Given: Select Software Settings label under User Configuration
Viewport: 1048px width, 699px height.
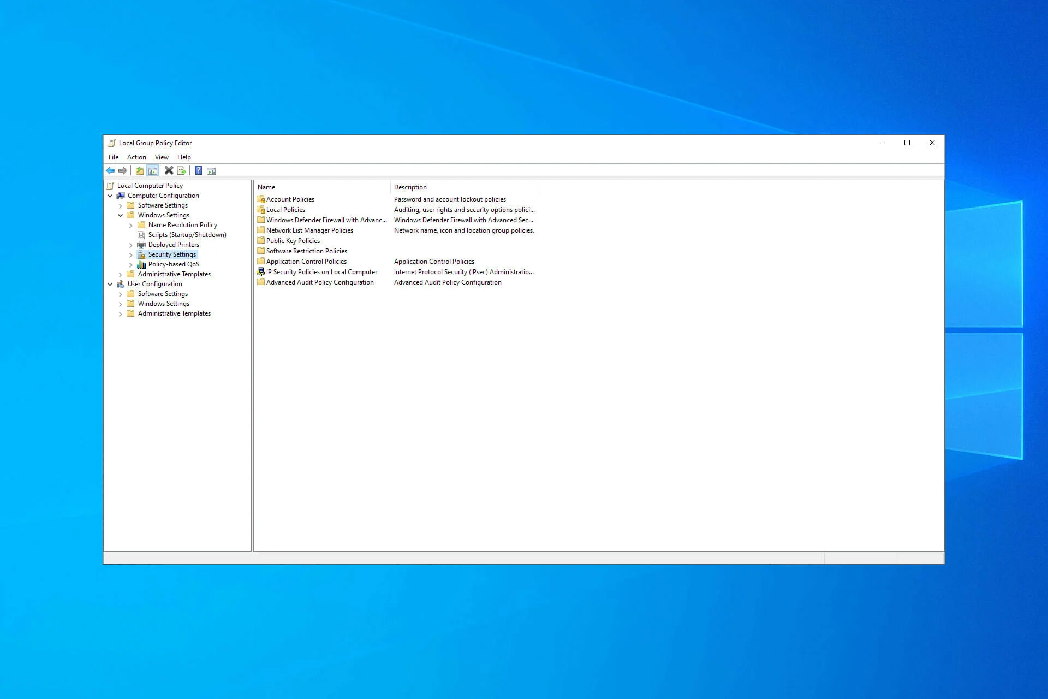Looking at the screenshot, I should 163,294.
